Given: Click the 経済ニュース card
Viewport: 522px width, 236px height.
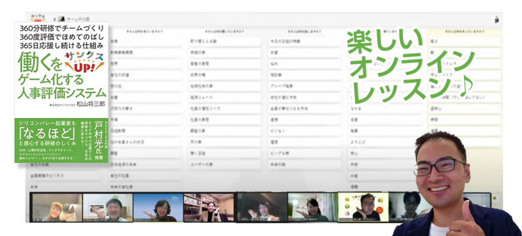Looking at the screenshot, I should click(x=224, y=97).
